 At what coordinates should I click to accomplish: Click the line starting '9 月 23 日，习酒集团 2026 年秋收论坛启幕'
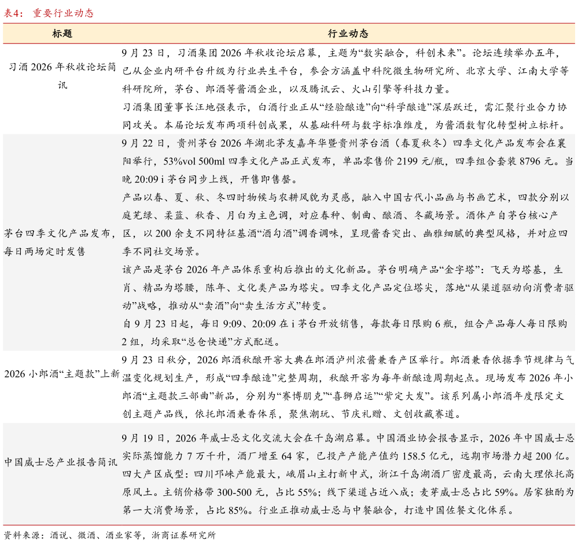point(341,53)
